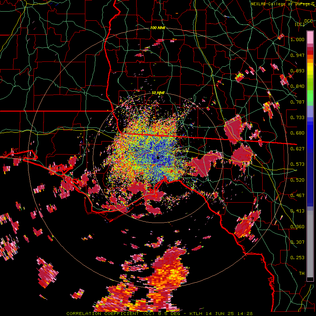The width and height of the screenshot is (316, 316).
Task: Click the yellow segment of the color bar
Action: [x=310, y=69]
